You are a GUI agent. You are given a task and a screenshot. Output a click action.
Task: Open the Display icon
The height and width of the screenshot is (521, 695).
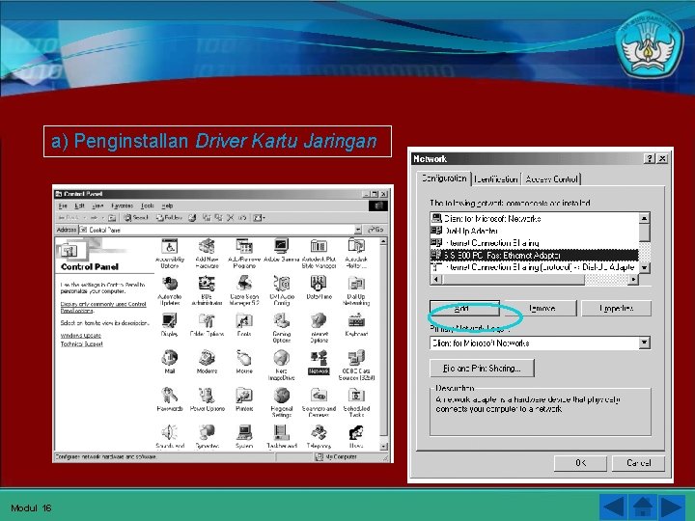point(169,325)
